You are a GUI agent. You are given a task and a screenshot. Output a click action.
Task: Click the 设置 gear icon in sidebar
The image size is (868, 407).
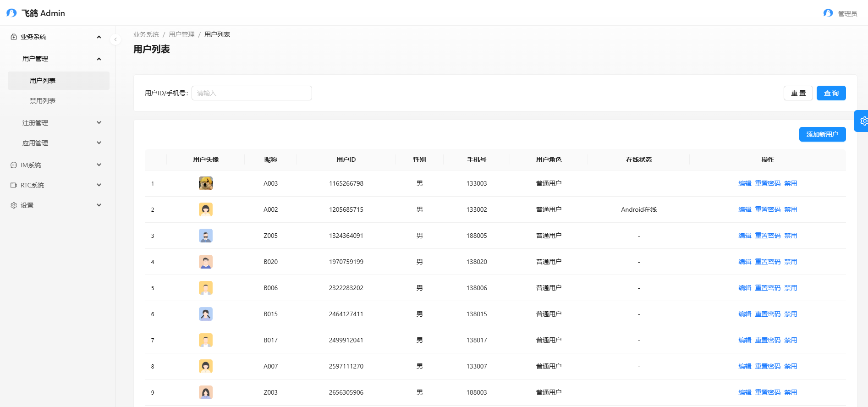pos(14,205)
